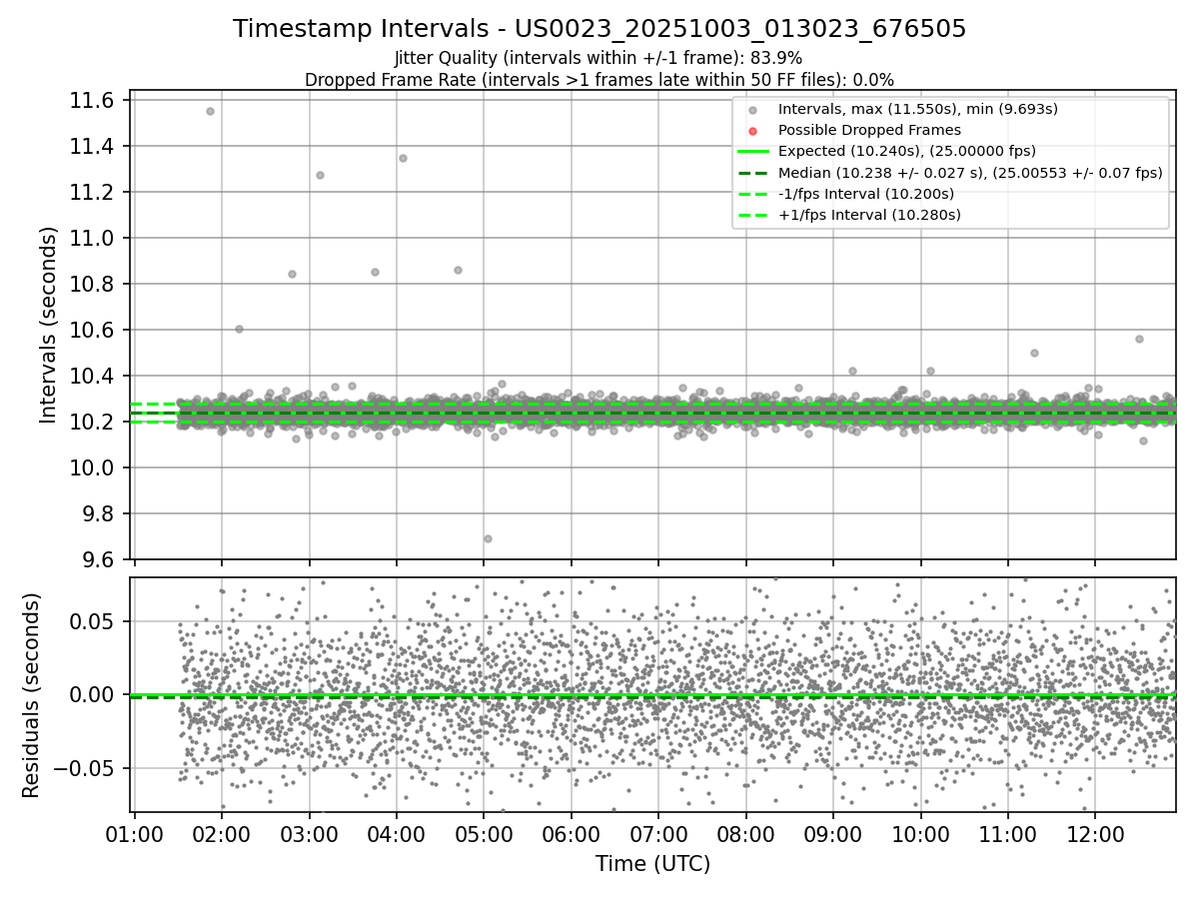Image resolution: width=1199 pixels, height=899 pixels.
Task: Click legend entry 'Intervals, max (11.550s), min (9.693s)'
Action: (918, 109)
